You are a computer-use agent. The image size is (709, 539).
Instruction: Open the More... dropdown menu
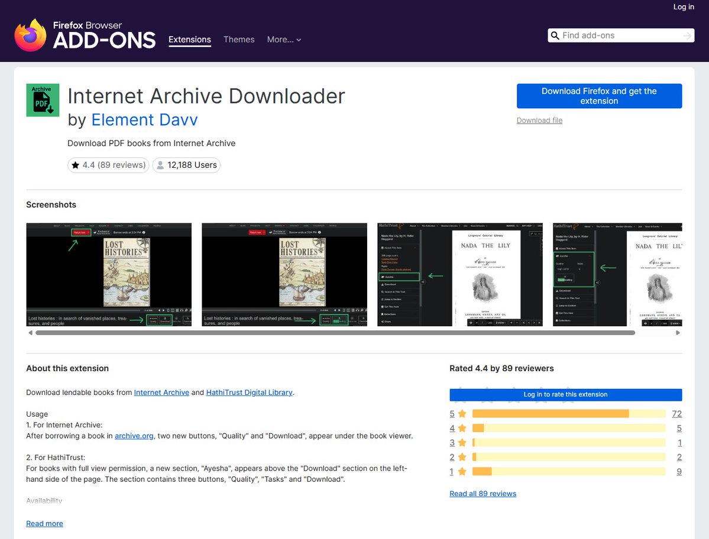284,40
